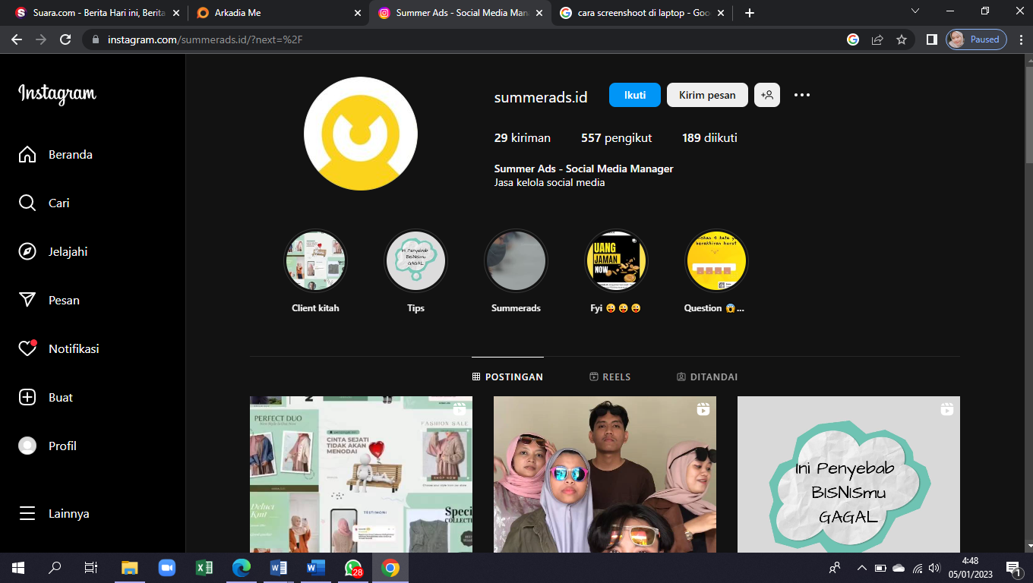Open Beranda home icon in sidebar
The image size is (1033, 583).
click(x=27, y=155)
